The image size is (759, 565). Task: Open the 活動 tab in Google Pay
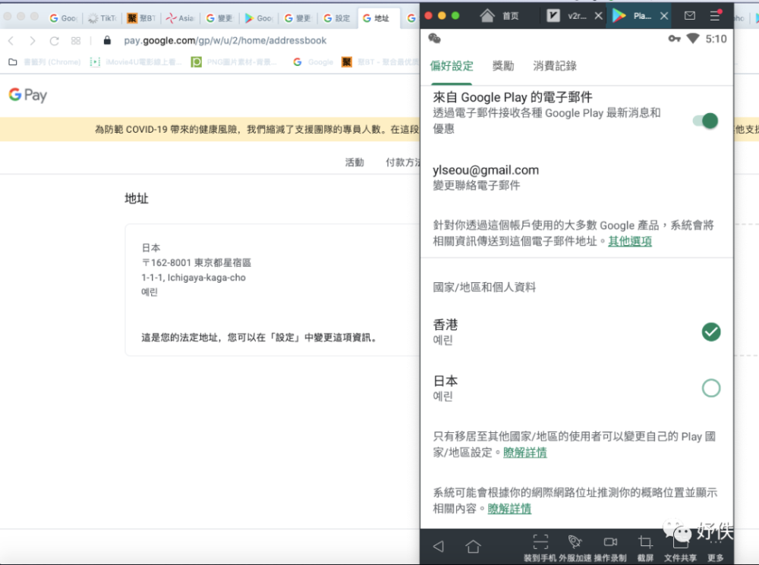[354, 162]
